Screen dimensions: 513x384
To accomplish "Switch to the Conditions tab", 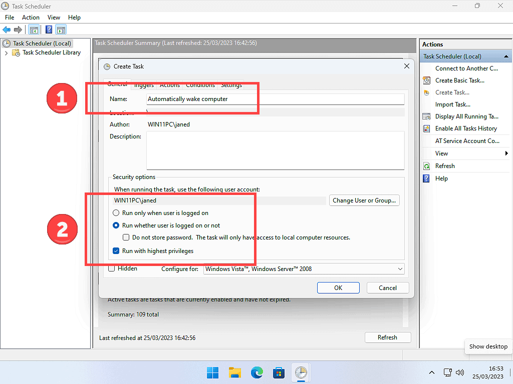I will pyautogui.click(x=200, y=85).
